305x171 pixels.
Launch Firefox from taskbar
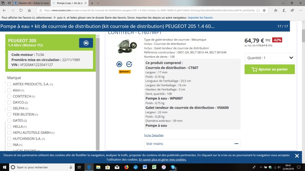(x=126, y=167)
